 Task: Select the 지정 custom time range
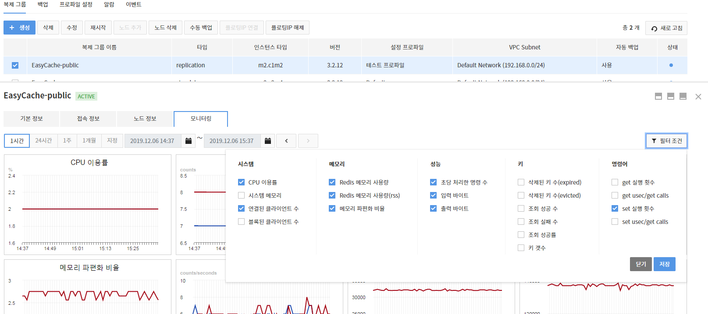click(x=112, y=140)
